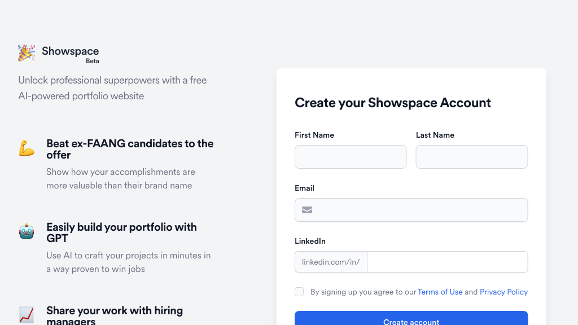Viewport: 578px width, 325px height.
Task: Select the AI-powered portfolio tagline text
Action: [112, 88]
